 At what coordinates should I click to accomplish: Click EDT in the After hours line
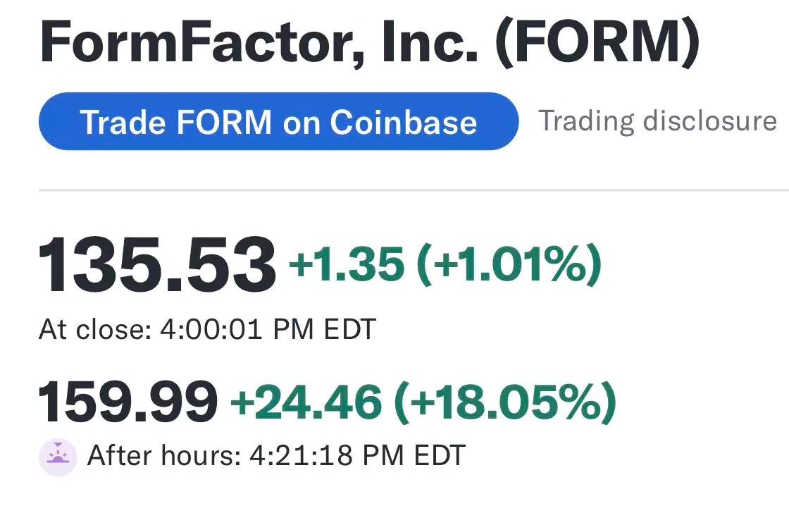439,455
